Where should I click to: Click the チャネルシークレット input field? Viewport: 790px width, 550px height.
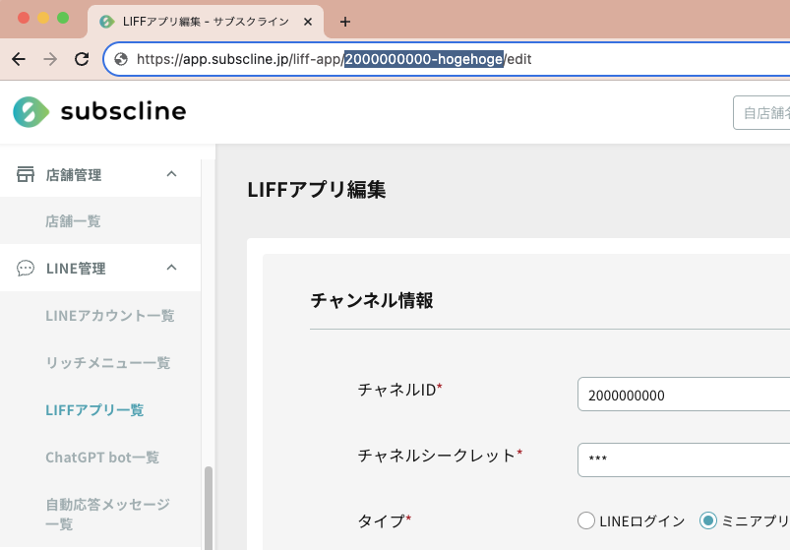coord(684,458)
